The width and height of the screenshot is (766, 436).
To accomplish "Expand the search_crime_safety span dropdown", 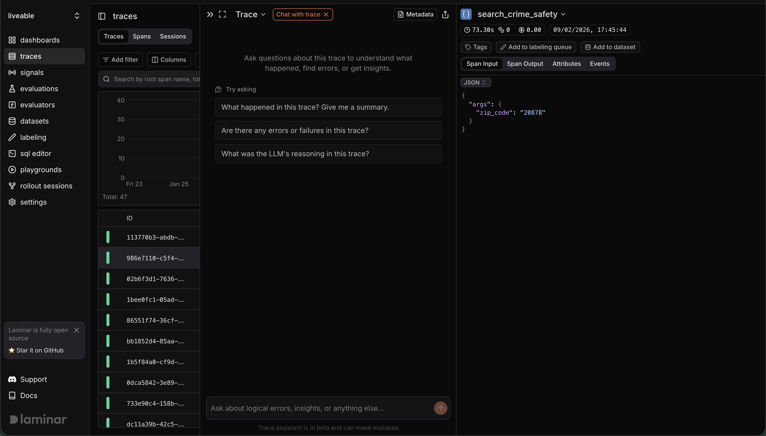I will click(x=563, y=14).
